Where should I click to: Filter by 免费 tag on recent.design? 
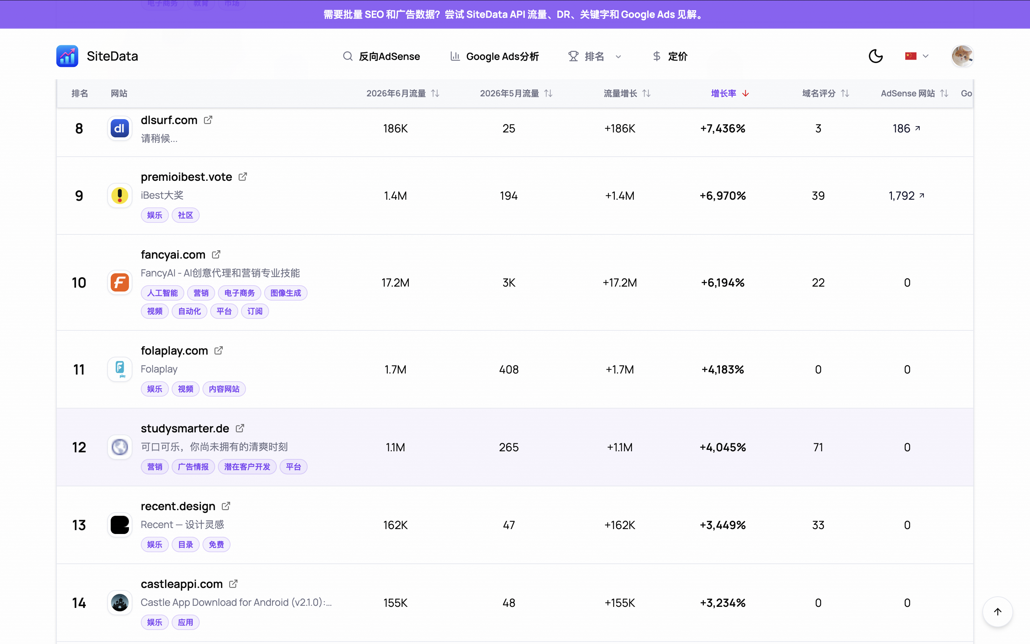pos(216,544)
